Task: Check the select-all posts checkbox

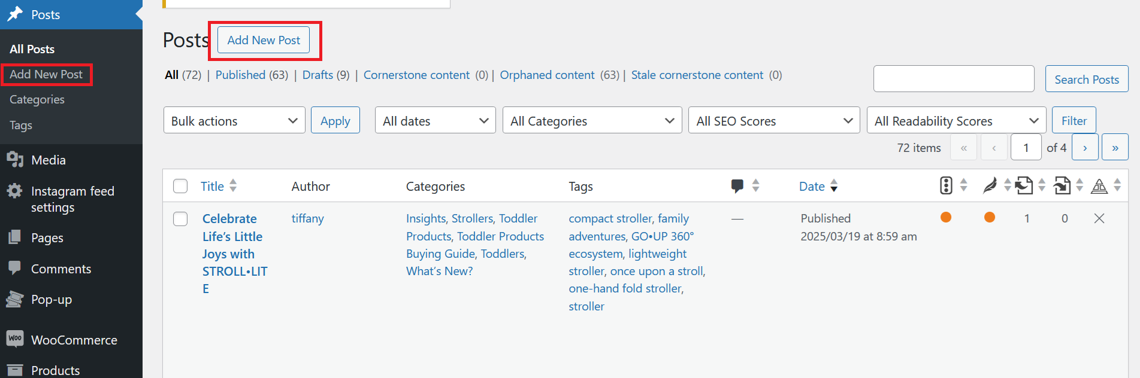Action: point(180,186)
